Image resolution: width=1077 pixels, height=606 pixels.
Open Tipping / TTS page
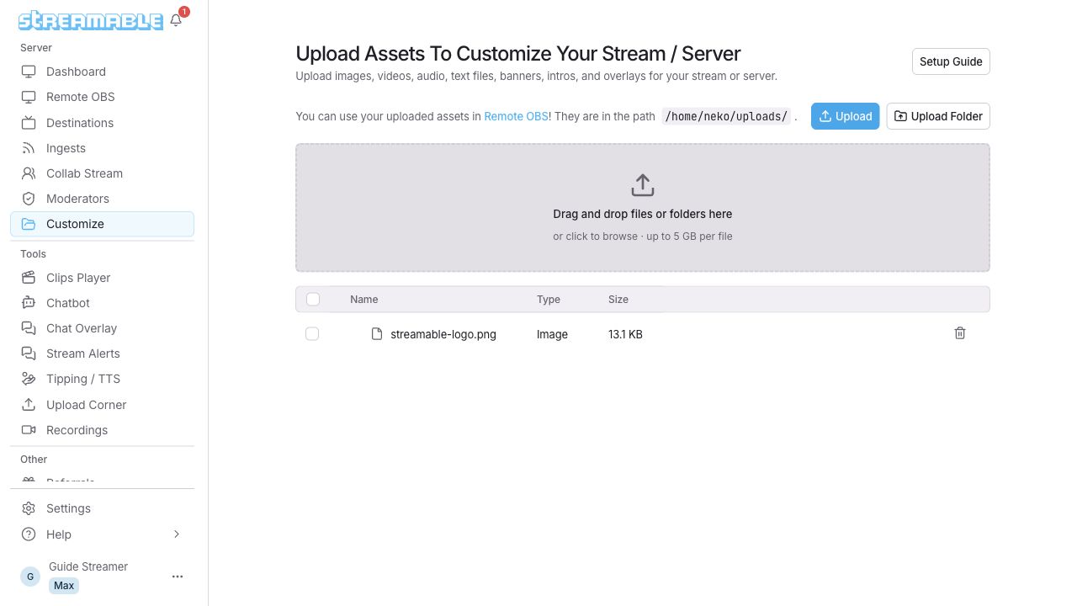(x=103, y=379)
